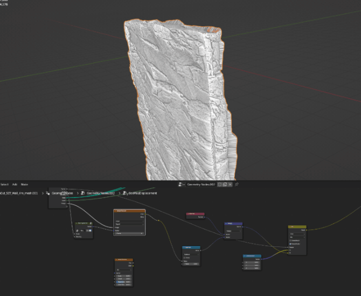Click the reroute point after Image Texture color output
Viewport: 361px width, 296px height.
point(158,221)
